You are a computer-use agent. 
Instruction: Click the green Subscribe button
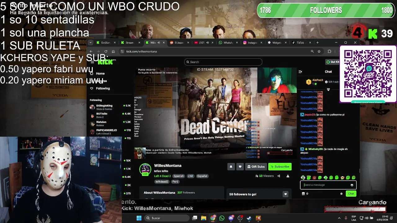click(280, 167)
